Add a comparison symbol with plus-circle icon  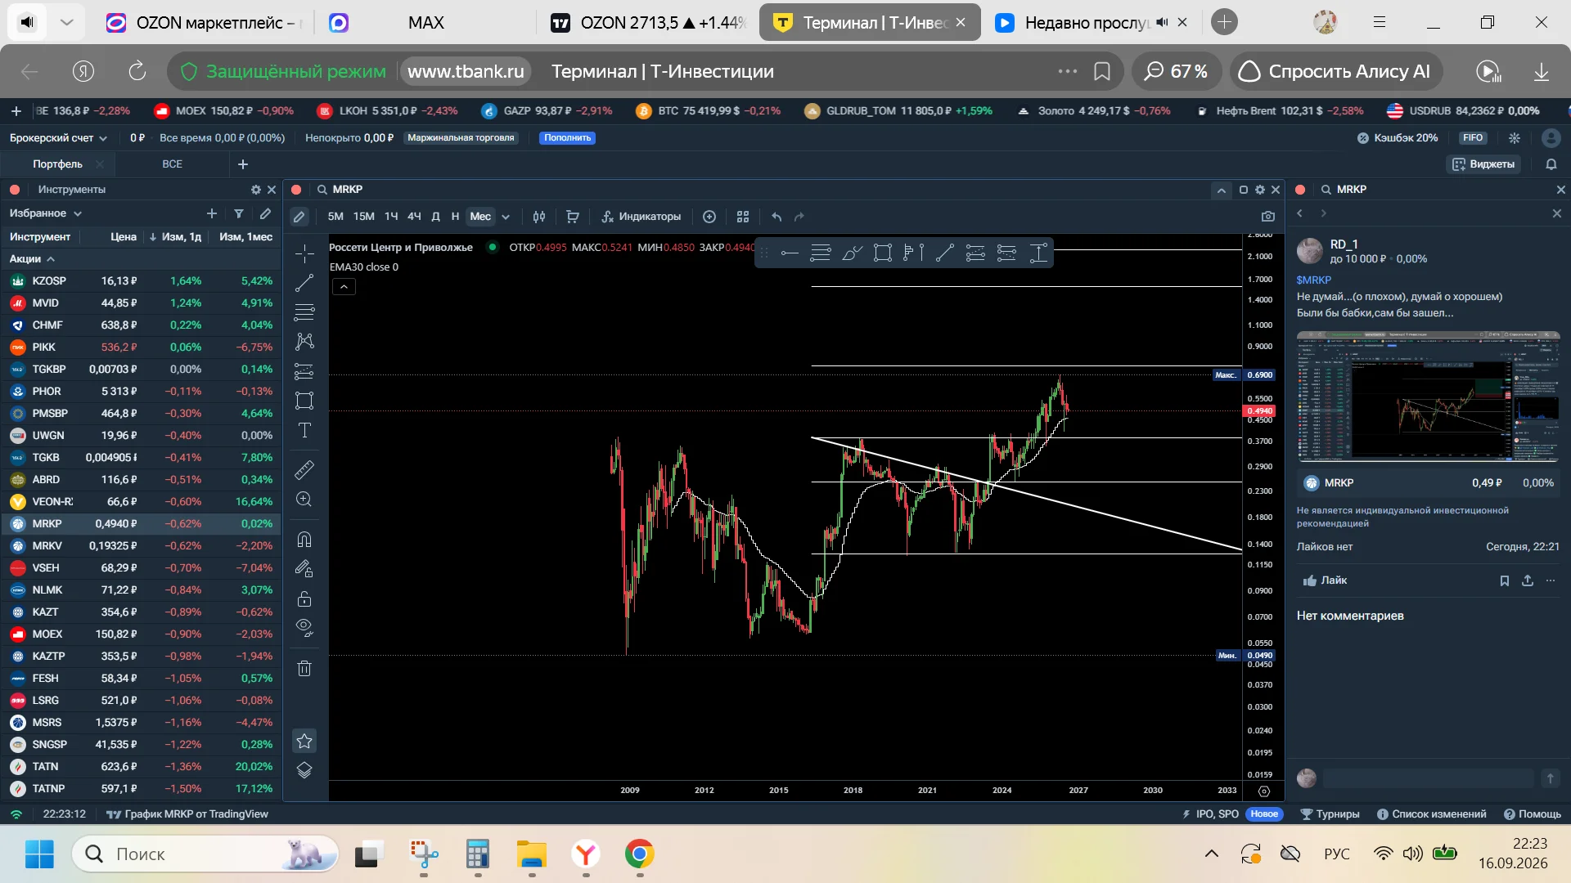point(709,217)
